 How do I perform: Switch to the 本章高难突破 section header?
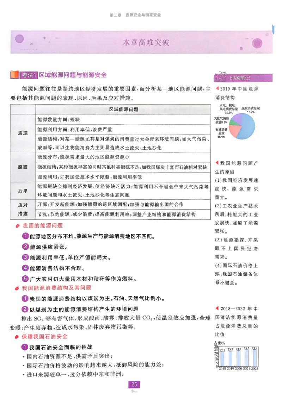pos(146,43)
